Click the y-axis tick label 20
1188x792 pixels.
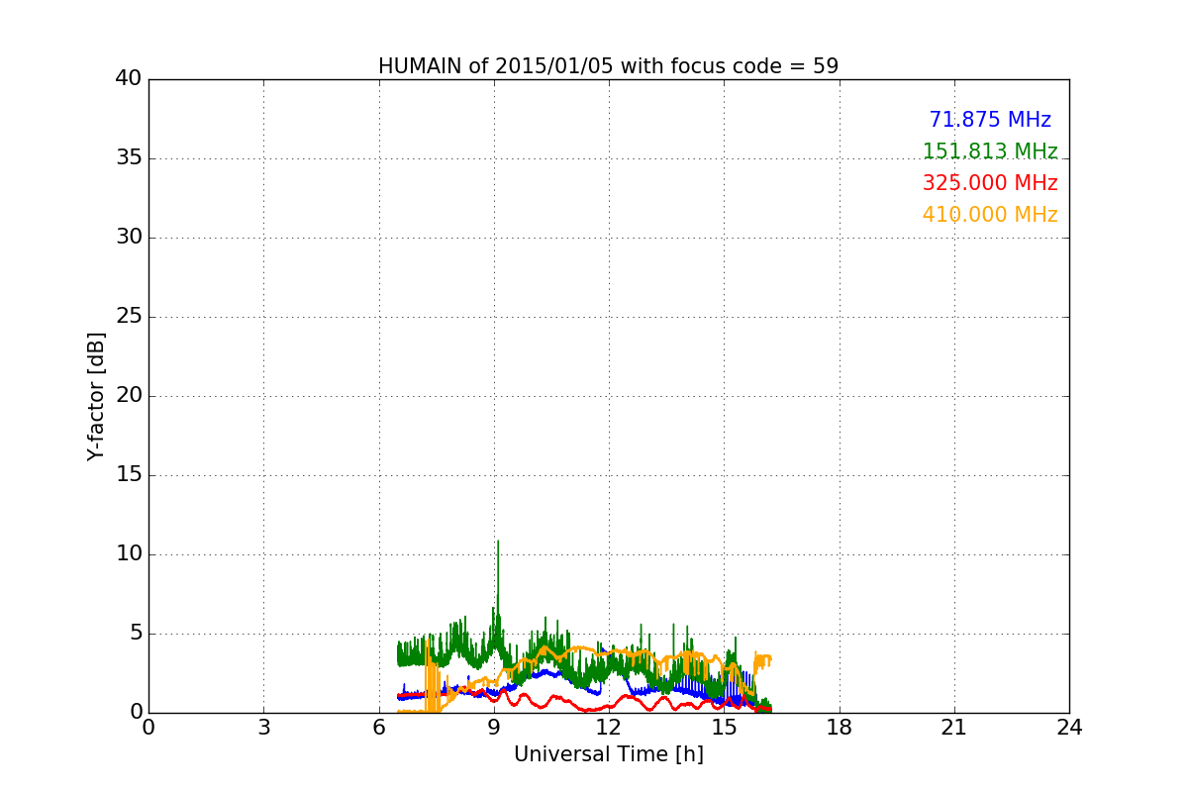[128, 396]
